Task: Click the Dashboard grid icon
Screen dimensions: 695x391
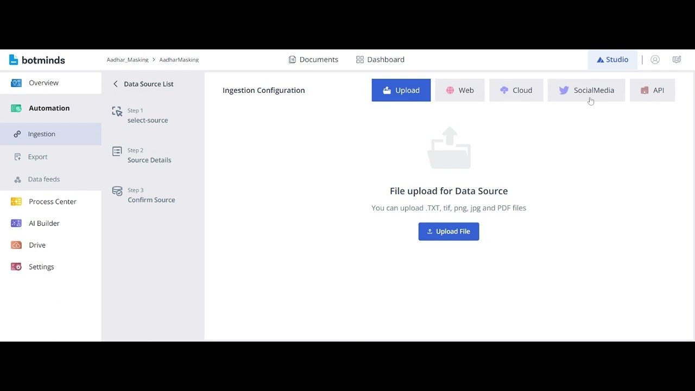Action: [359, 60]
